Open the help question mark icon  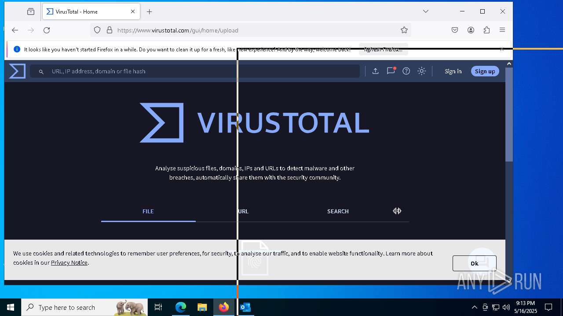tap(406, 71)
